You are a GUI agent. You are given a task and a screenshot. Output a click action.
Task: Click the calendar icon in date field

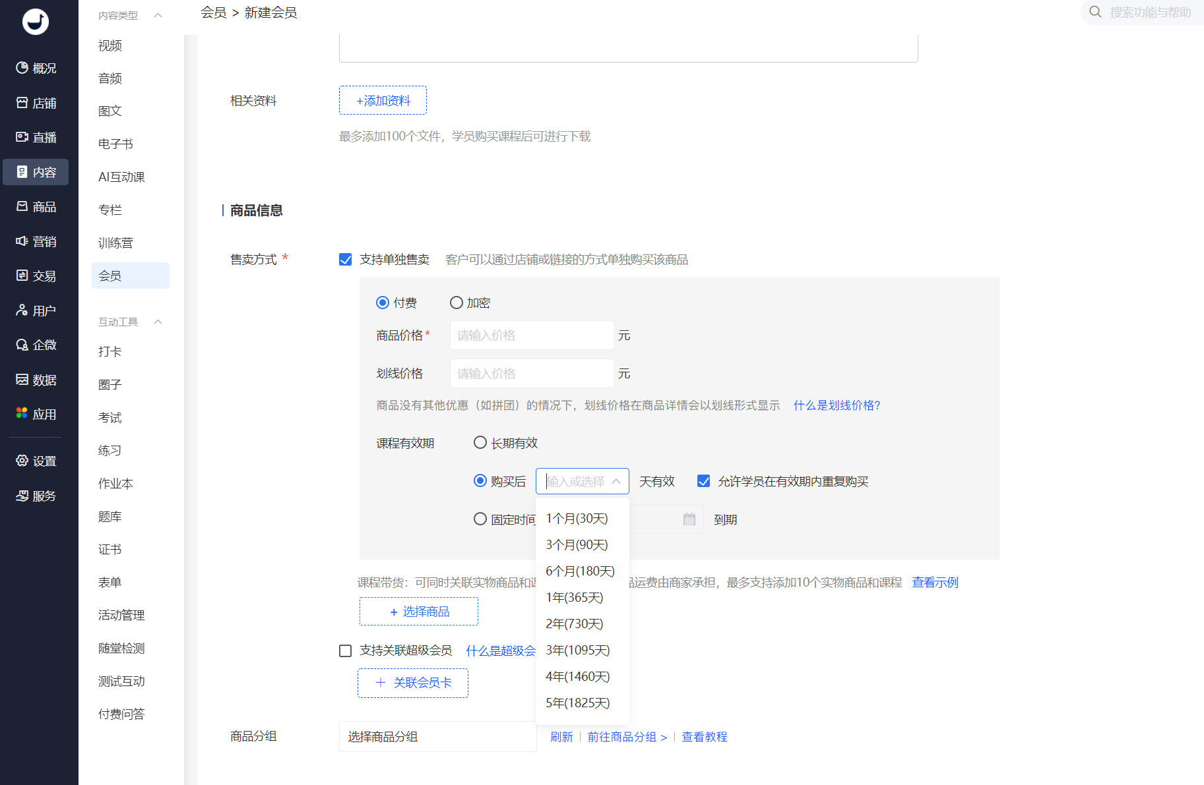(689, 519)
